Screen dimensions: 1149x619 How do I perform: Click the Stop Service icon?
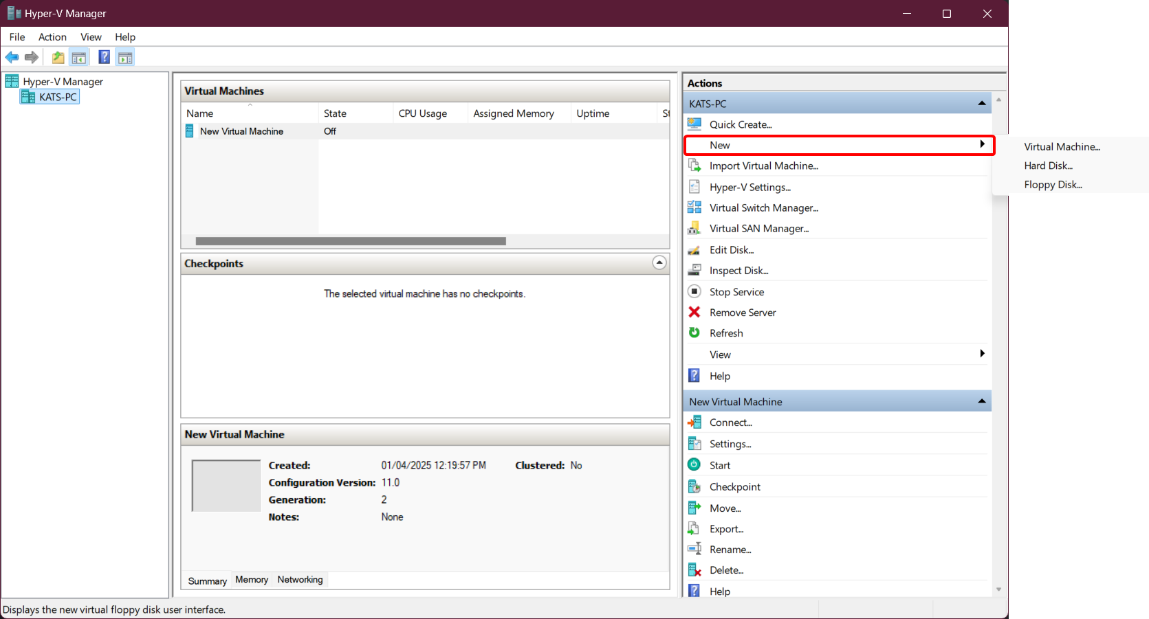pos(694,291)
